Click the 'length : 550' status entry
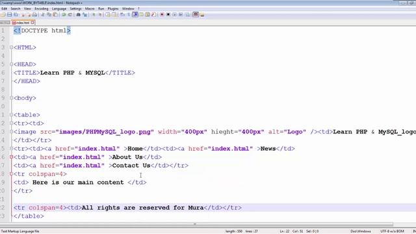Viewport: 416px width, 234px height. click(234, 231)
